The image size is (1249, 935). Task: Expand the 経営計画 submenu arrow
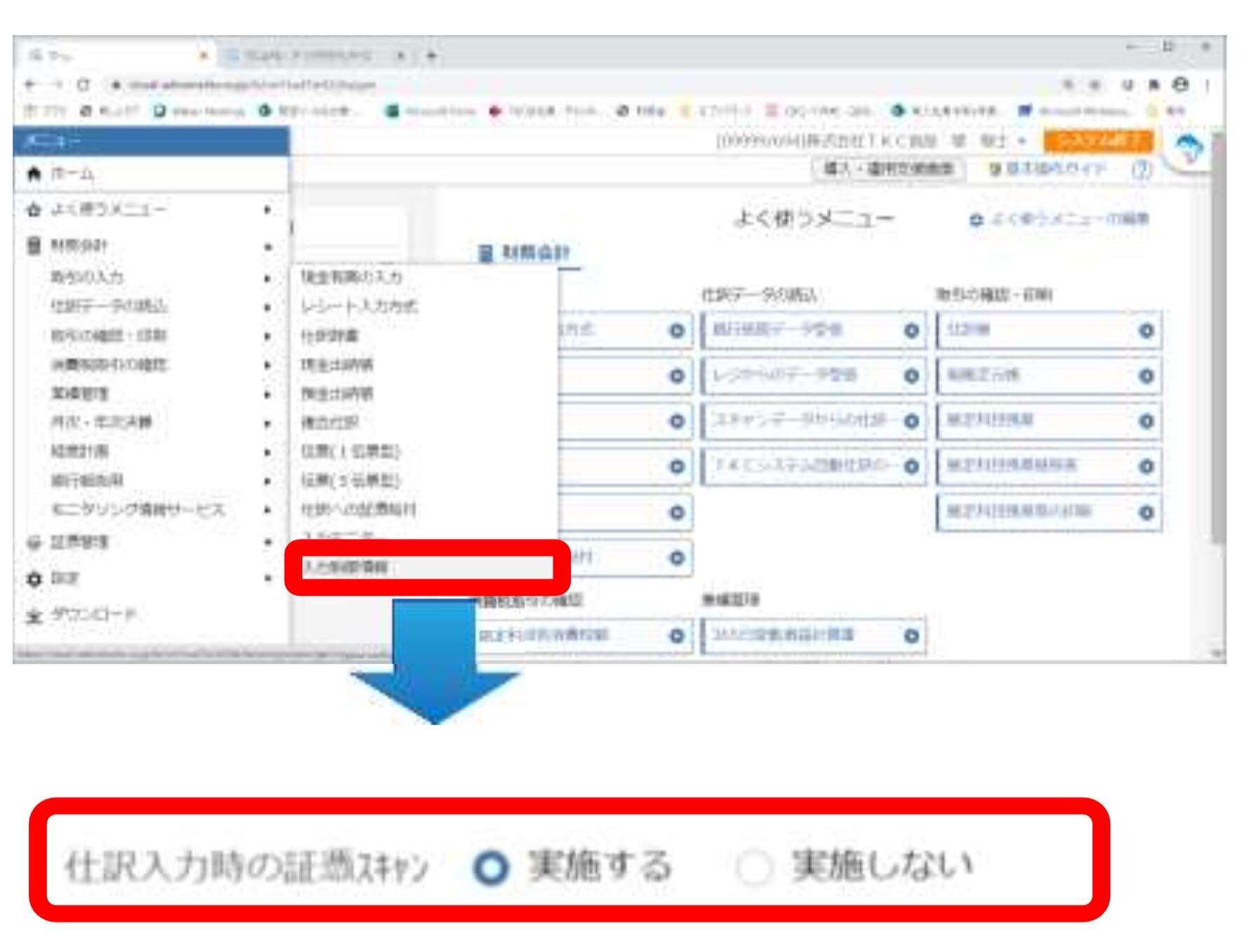click(x=267, y=452)
